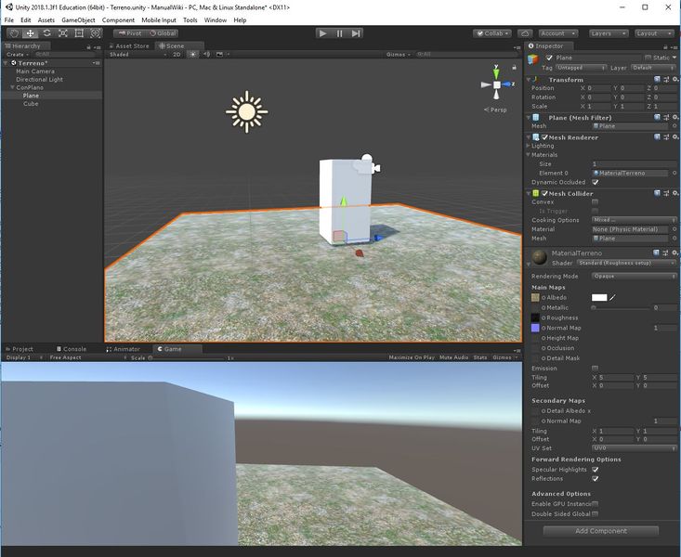
Task: Open MaterialTerreno settings gear
Action: [x=674, y=253]
